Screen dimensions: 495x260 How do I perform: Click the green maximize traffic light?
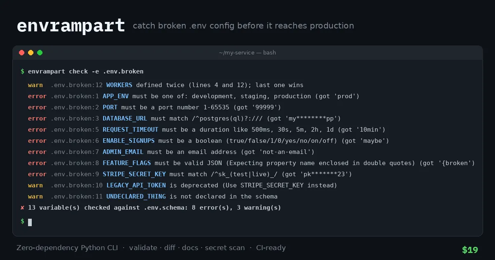40,52
